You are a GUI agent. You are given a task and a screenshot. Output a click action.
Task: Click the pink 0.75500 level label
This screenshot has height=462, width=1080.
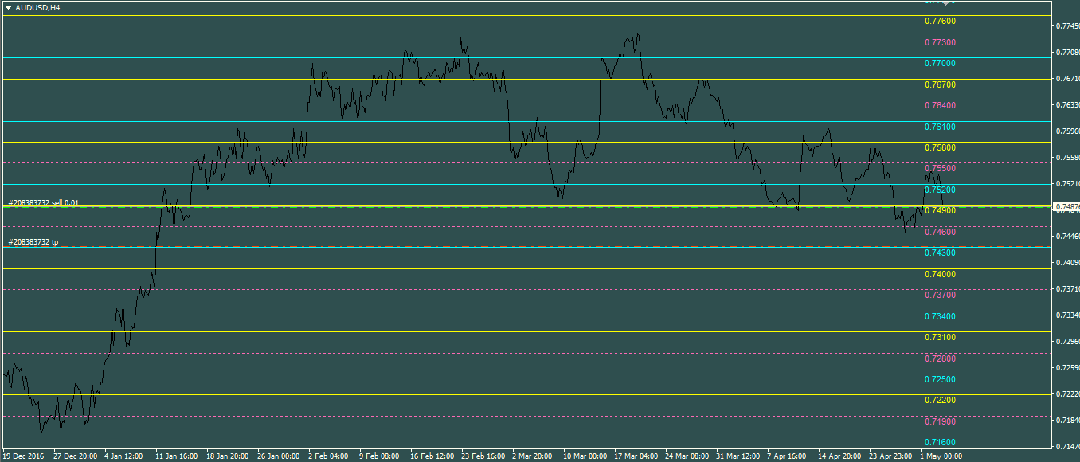point(940,169)
